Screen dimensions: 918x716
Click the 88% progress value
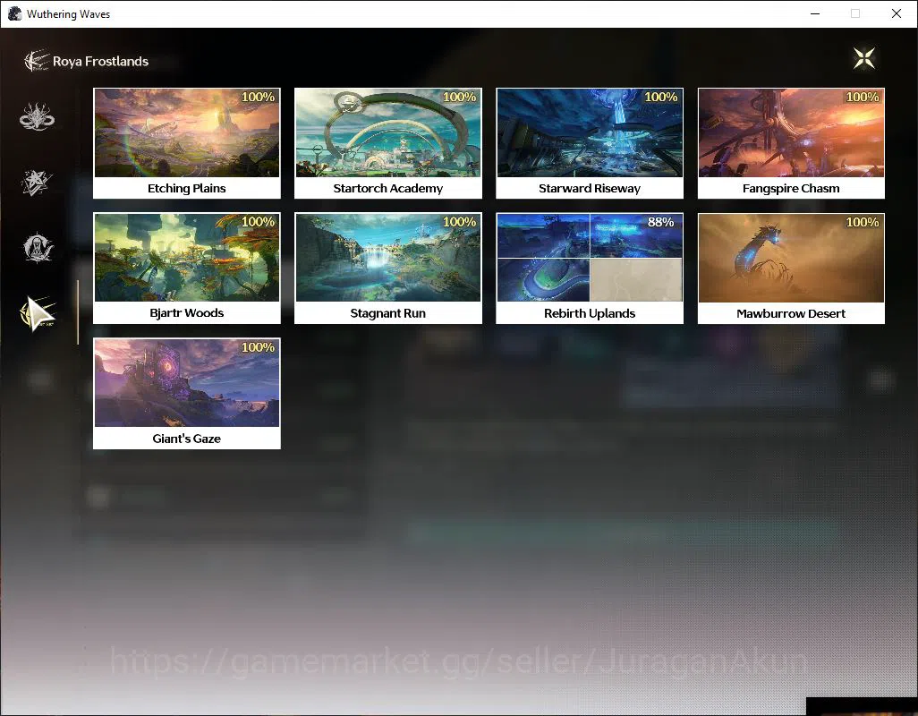(x=661, y=222)
